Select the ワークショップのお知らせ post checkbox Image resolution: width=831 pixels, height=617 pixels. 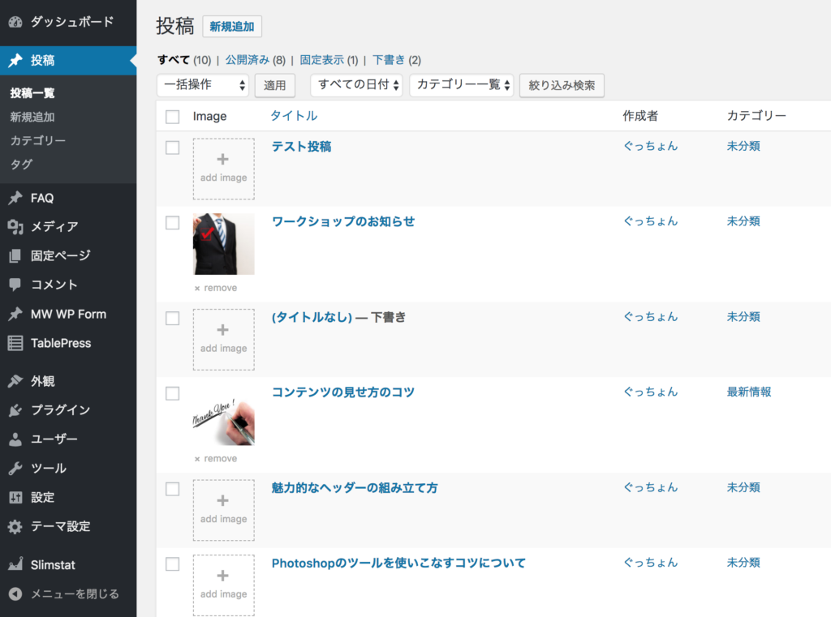coord(172,223)
